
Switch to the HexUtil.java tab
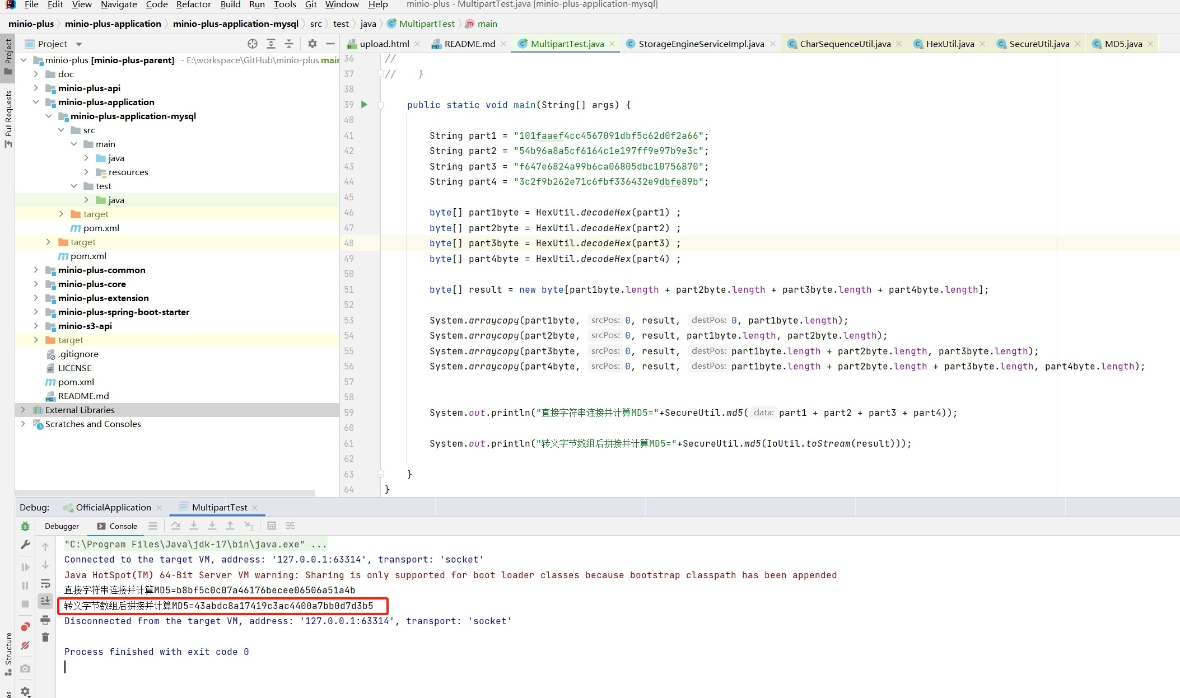[x=950, y=44]
